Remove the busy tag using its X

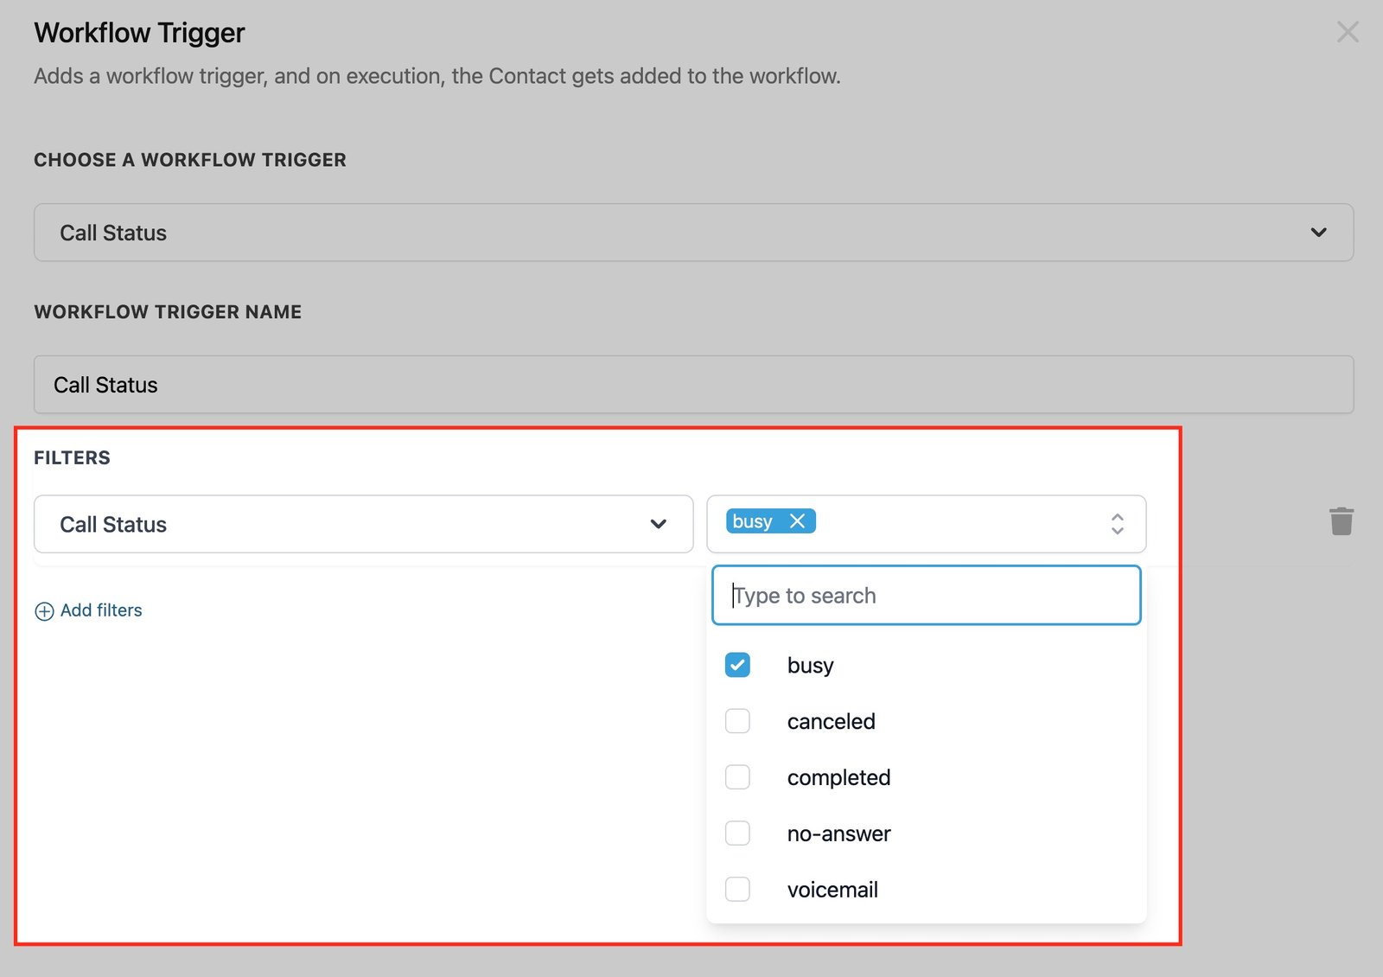(797, 521)
